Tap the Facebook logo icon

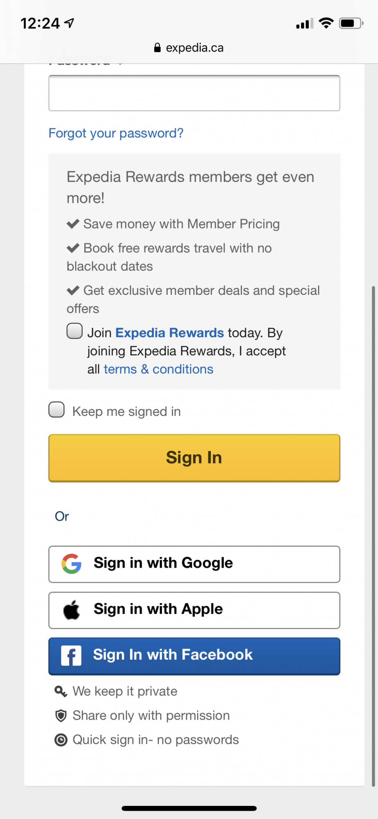click(x=71, y=656)
